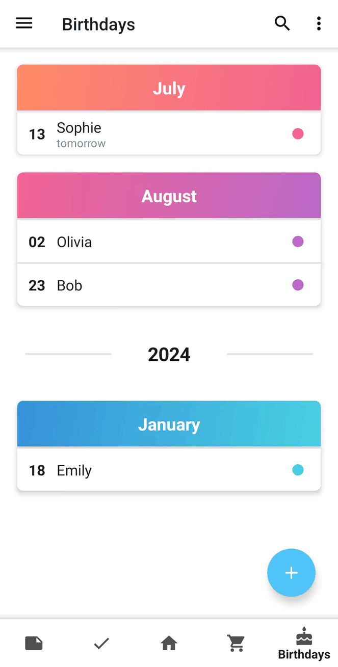
Task: Open the Birthdays title menu area
Action: point(98,23)
